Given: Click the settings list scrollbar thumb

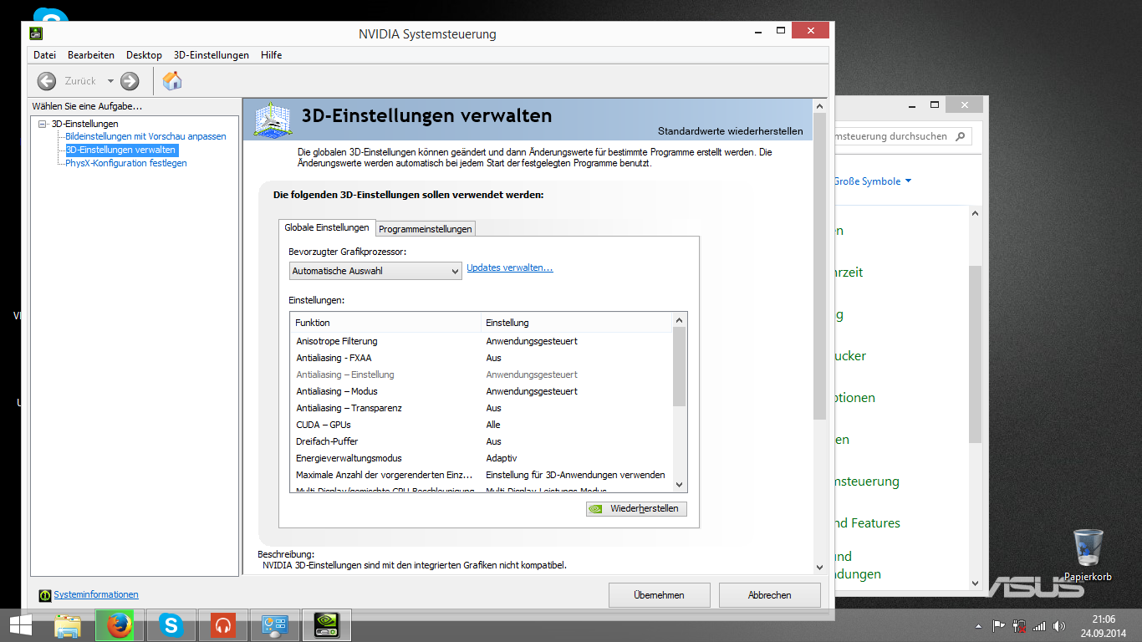Looking at the screenshot, I should coord(680,366).
